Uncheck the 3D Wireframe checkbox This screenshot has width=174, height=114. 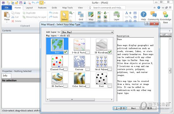[x=110, y=52]
